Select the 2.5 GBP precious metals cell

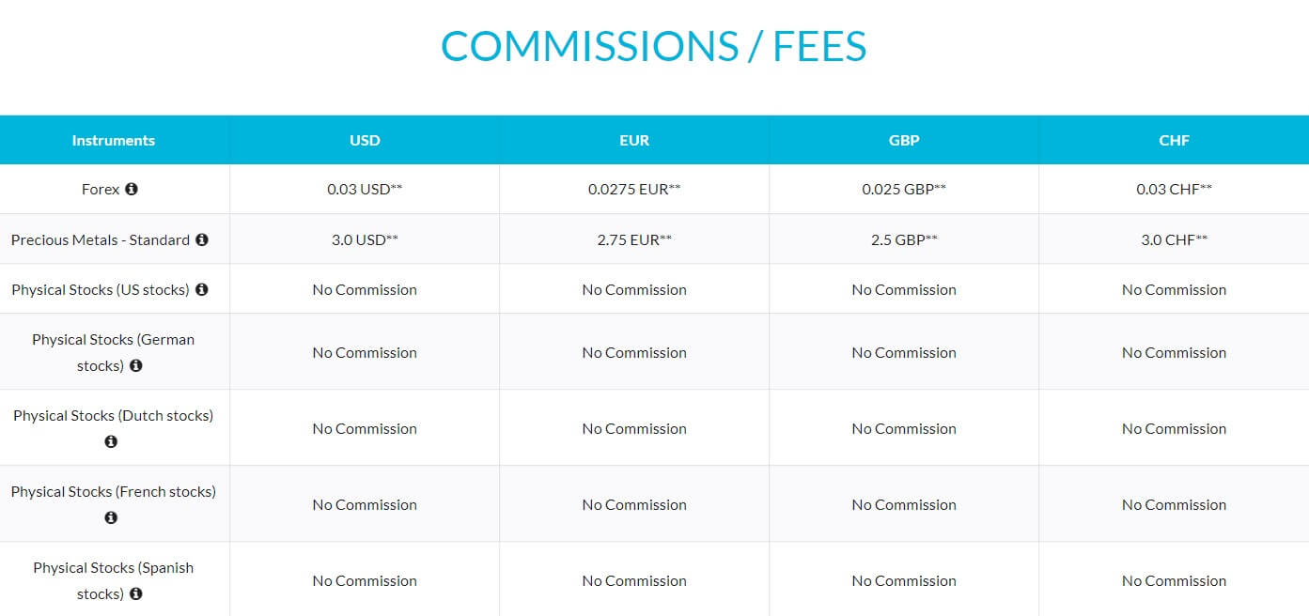pos(904,239)
